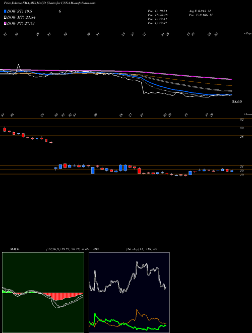The height and width of the screenshot is (333, 252).
Task: Click the chart title mentioning USNA MunafaSutra.com
Action: point(49,3)
